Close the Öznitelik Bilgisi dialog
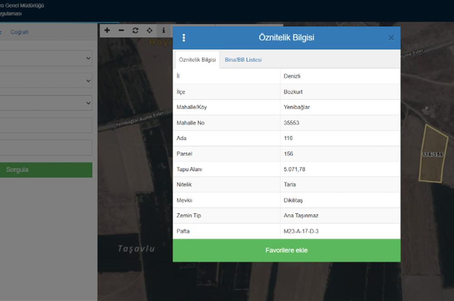The height and width of the screenshot is (301, 454). coord(391,38)
